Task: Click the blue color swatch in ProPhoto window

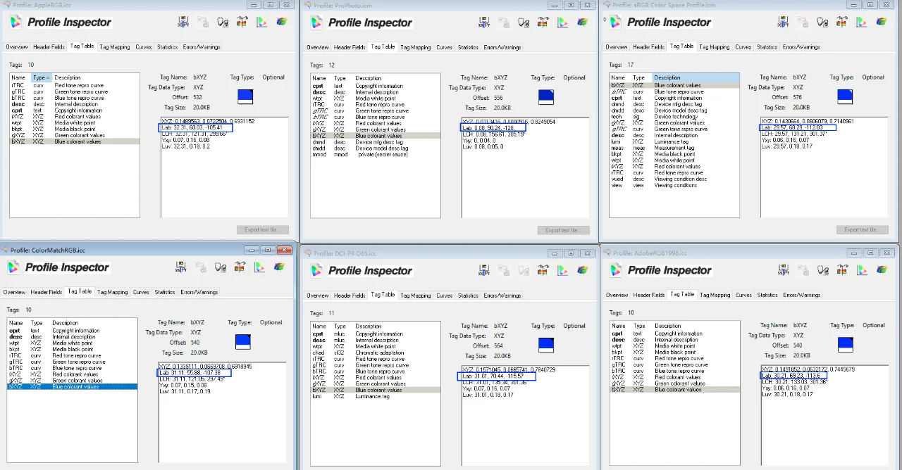Action: (546, 97)
